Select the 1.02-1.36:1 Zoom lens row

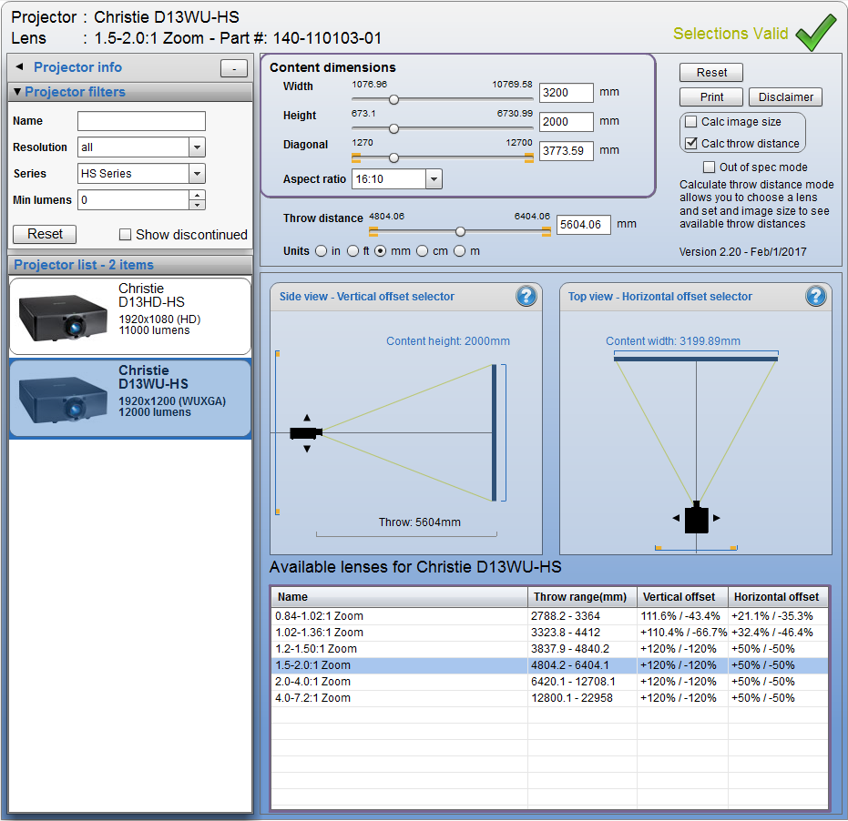[x=549, y=633]
